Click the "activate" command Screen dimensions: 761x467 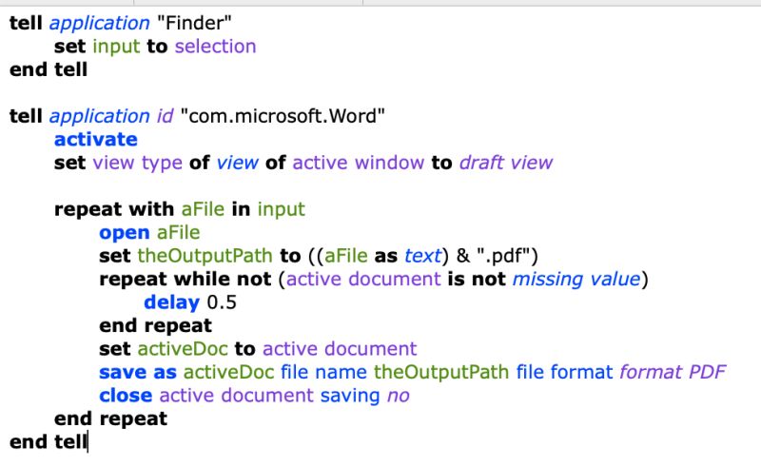[x=96, y=139]
